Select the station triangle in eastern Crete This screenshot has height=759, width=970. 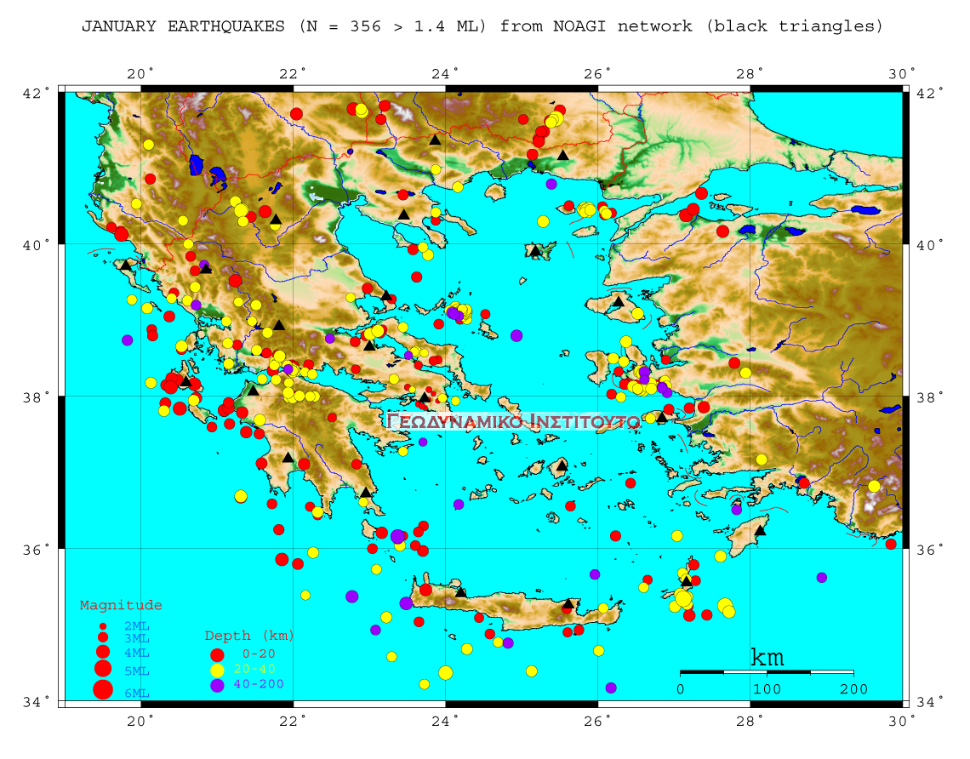point(568,603)
